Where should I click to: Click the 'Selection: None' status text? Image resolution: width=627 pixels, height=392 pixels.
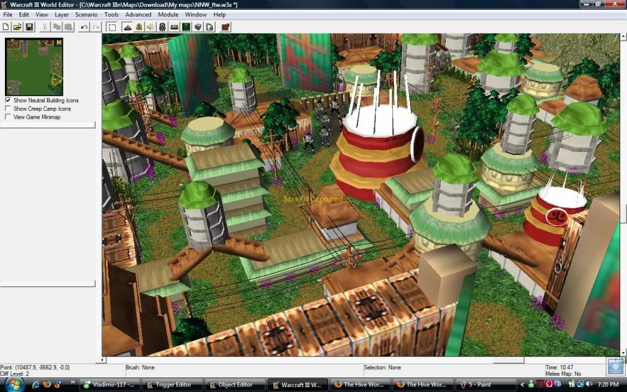382,367
